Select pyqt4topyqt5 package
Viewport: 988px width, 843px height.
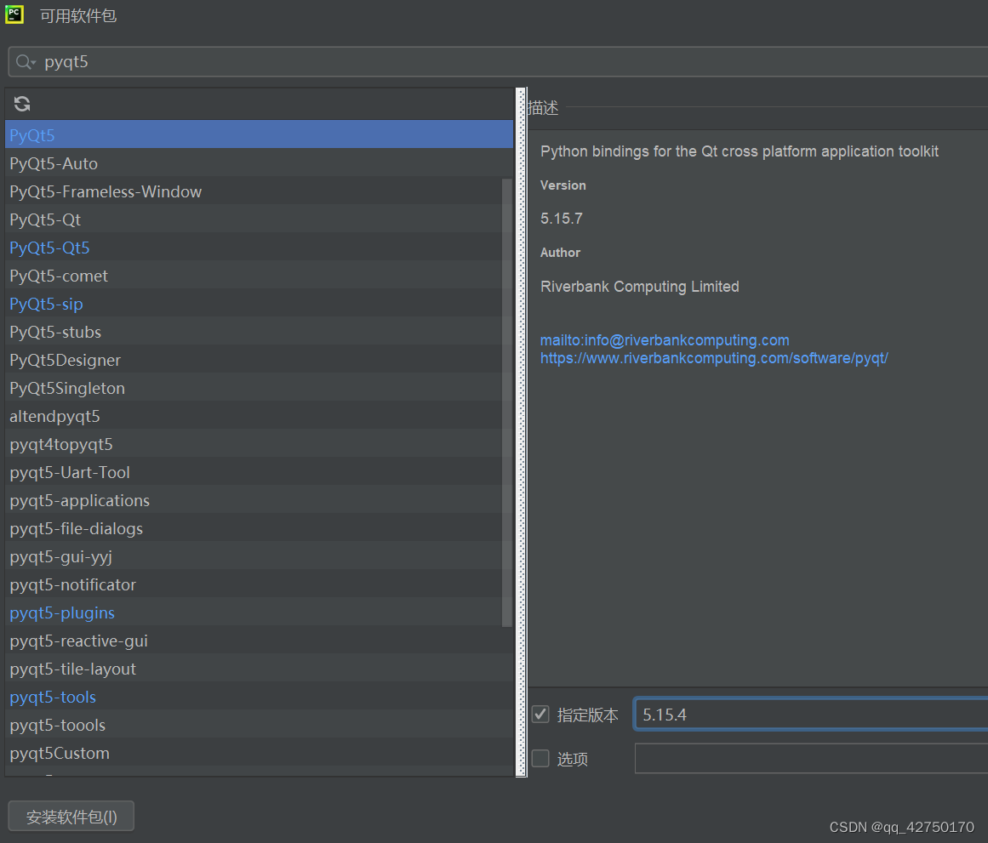point(259,444)
